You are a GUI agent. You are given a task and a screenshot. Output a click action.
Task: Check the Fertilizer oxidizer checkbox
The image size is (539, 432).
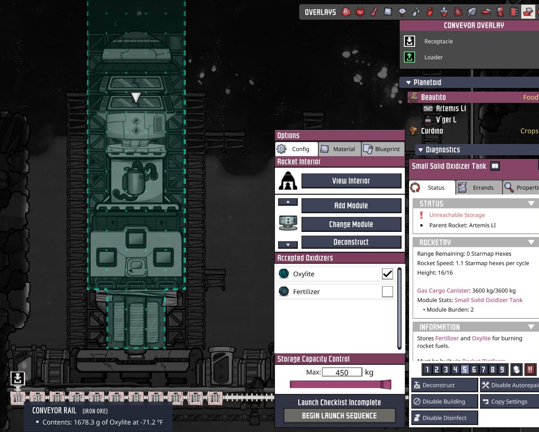click(x=388, y=291)
